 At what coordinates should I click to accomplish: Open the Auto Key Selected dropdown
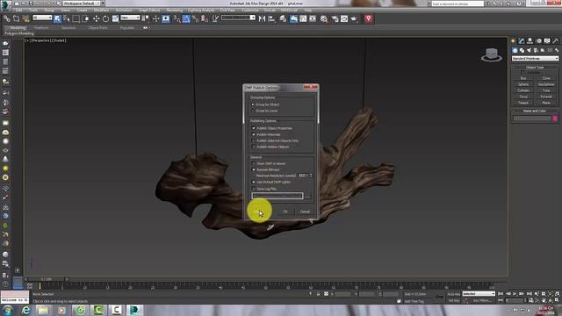coord(479,294)
